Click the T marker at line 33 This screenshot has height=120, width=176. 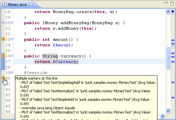point(3,39)
